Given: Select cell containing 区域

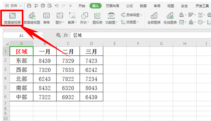Looking at the screenshot, I should (x=21, y=51).
